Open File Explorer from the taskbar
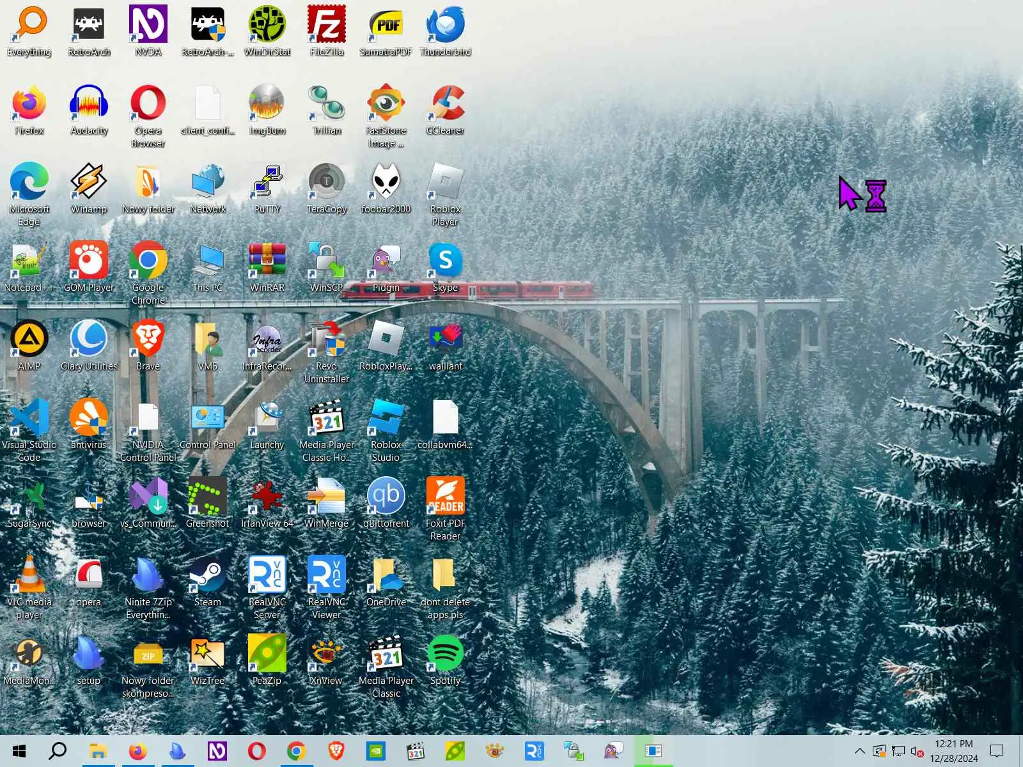Image resolution: width=1023 pixels, height=767 pixels. pos(98,751)
